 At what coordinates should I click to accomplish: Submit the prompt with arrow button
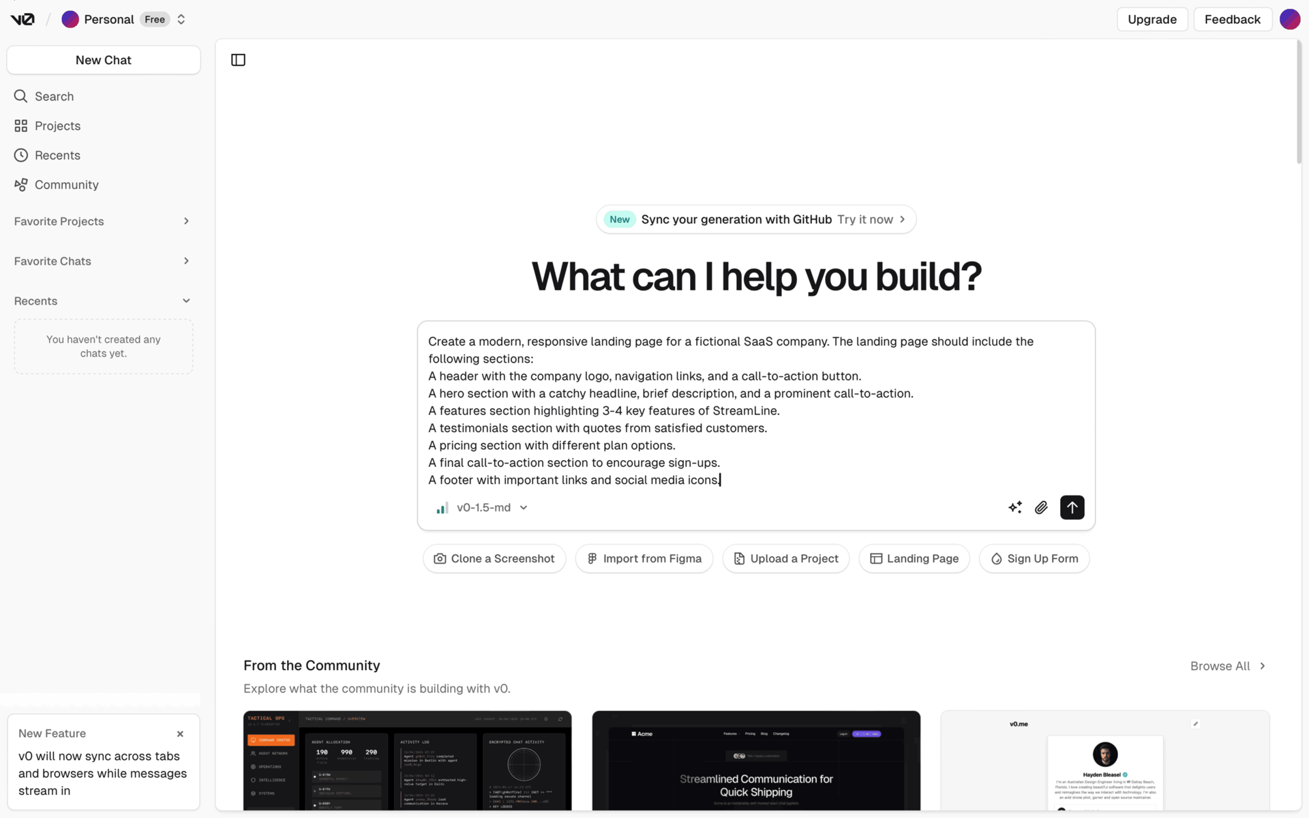pyautogui.click(x=1072, y=507)
